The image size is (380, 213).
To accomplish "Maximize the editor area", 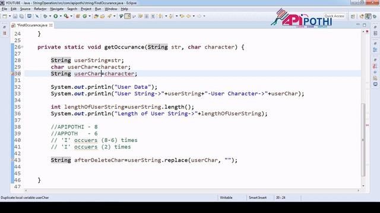I will (x=364, y=25).
